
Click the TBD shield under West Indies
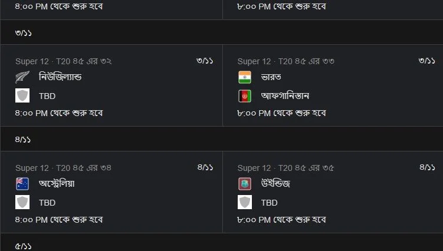tap(245, 203)
